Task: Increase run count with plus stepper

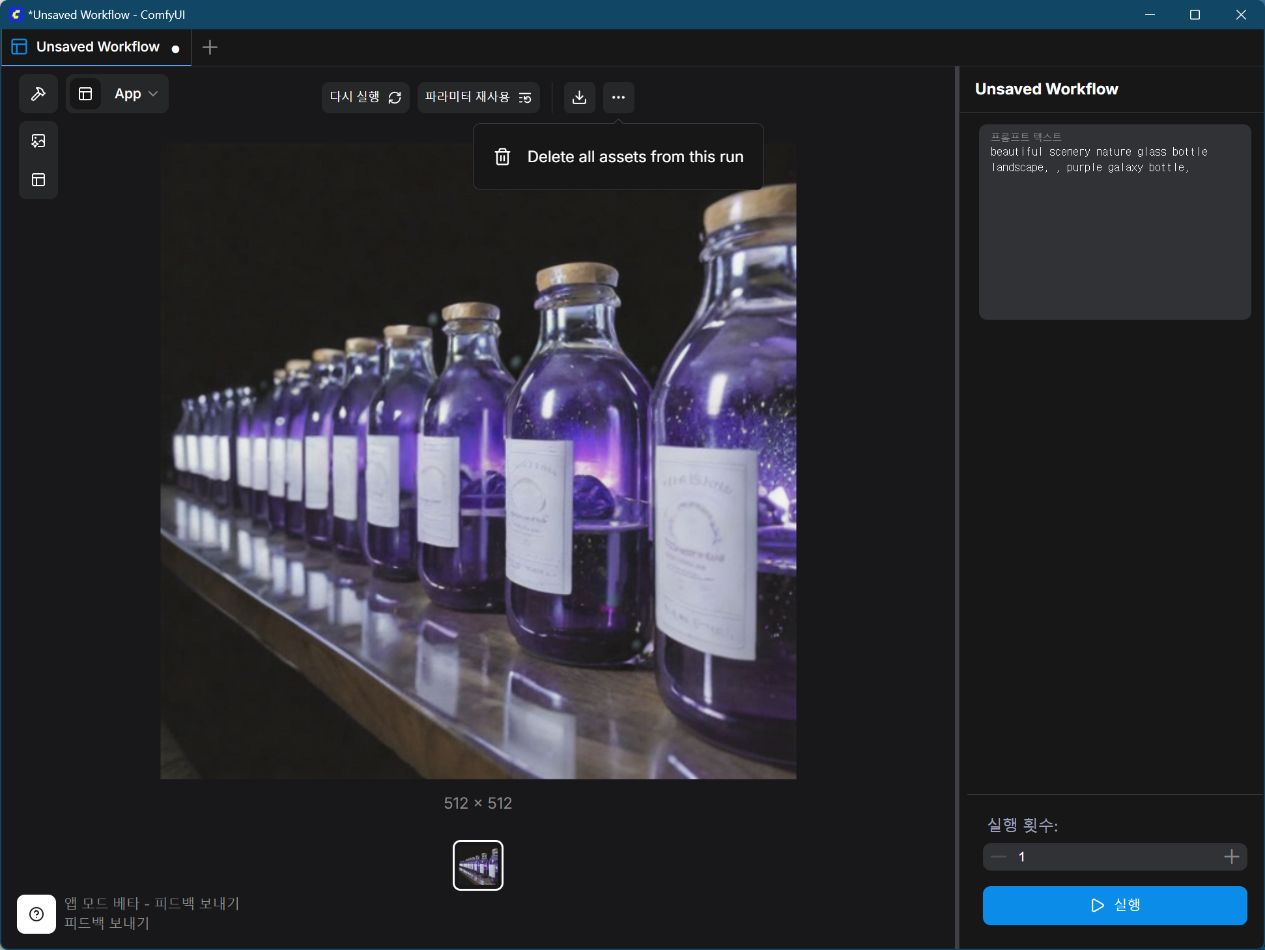Action: pos(1231,857)
